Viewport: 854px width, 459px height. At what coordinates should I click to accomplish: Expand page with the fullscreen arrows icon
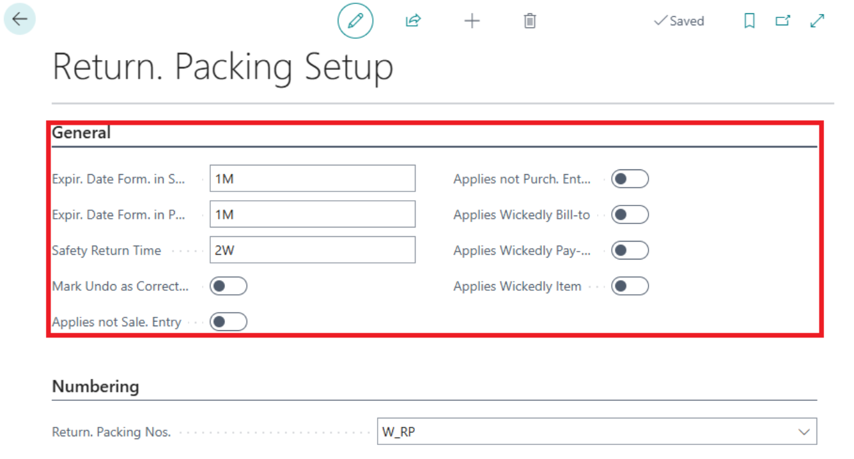click(817, 21)
